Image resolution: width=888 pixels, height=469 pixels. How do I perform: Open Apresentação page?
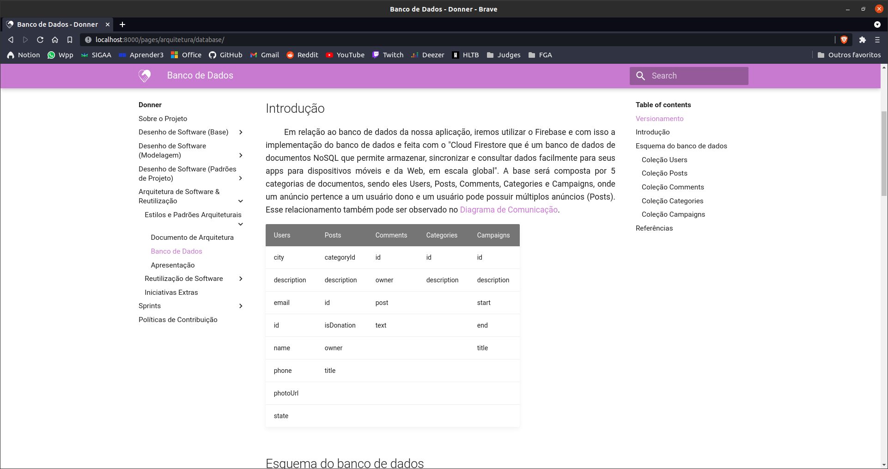pos(173,265)
